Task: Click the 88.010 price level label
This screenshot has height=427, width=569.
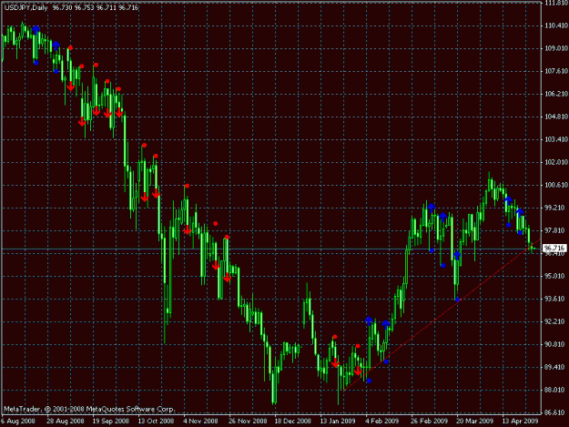Action: tap(555, 390)
